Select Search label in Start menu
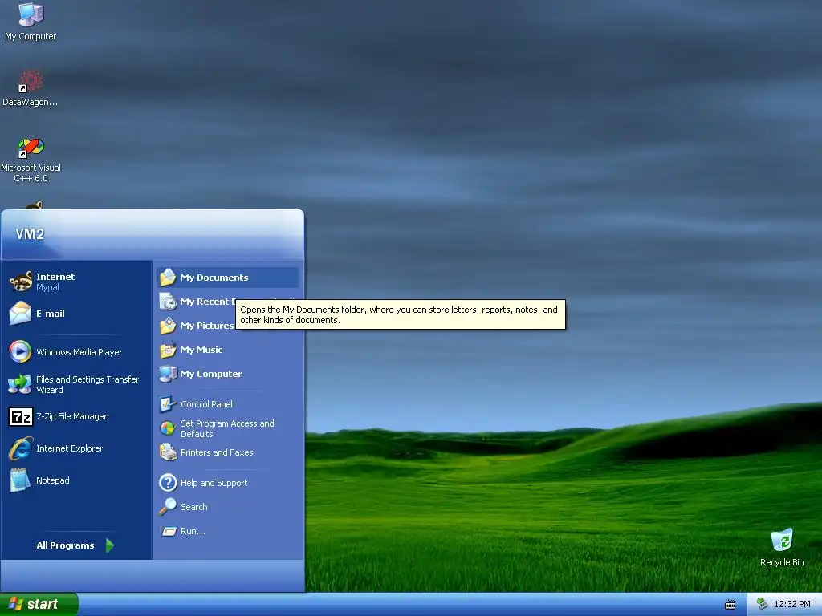 point(194,507)
